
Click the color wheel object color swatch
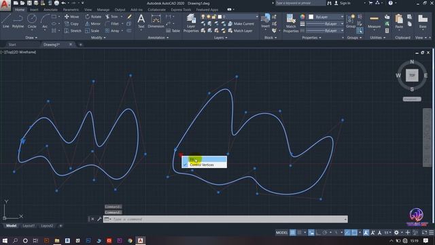pos(302,17)
